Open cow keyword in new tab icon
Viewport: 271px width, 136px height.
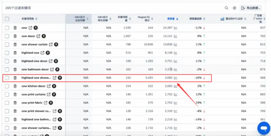click(x=30, y=27)
